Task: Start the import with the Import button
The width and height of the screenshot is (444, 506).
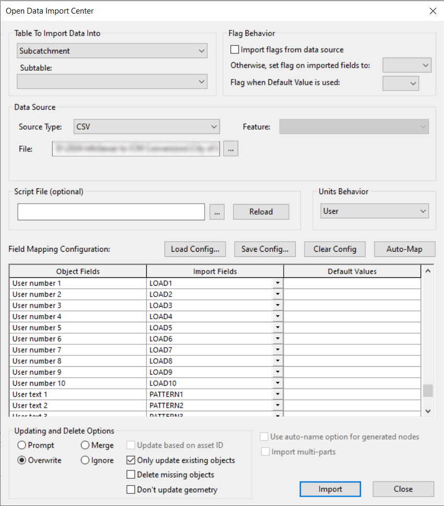Action: tap(330, 489)
